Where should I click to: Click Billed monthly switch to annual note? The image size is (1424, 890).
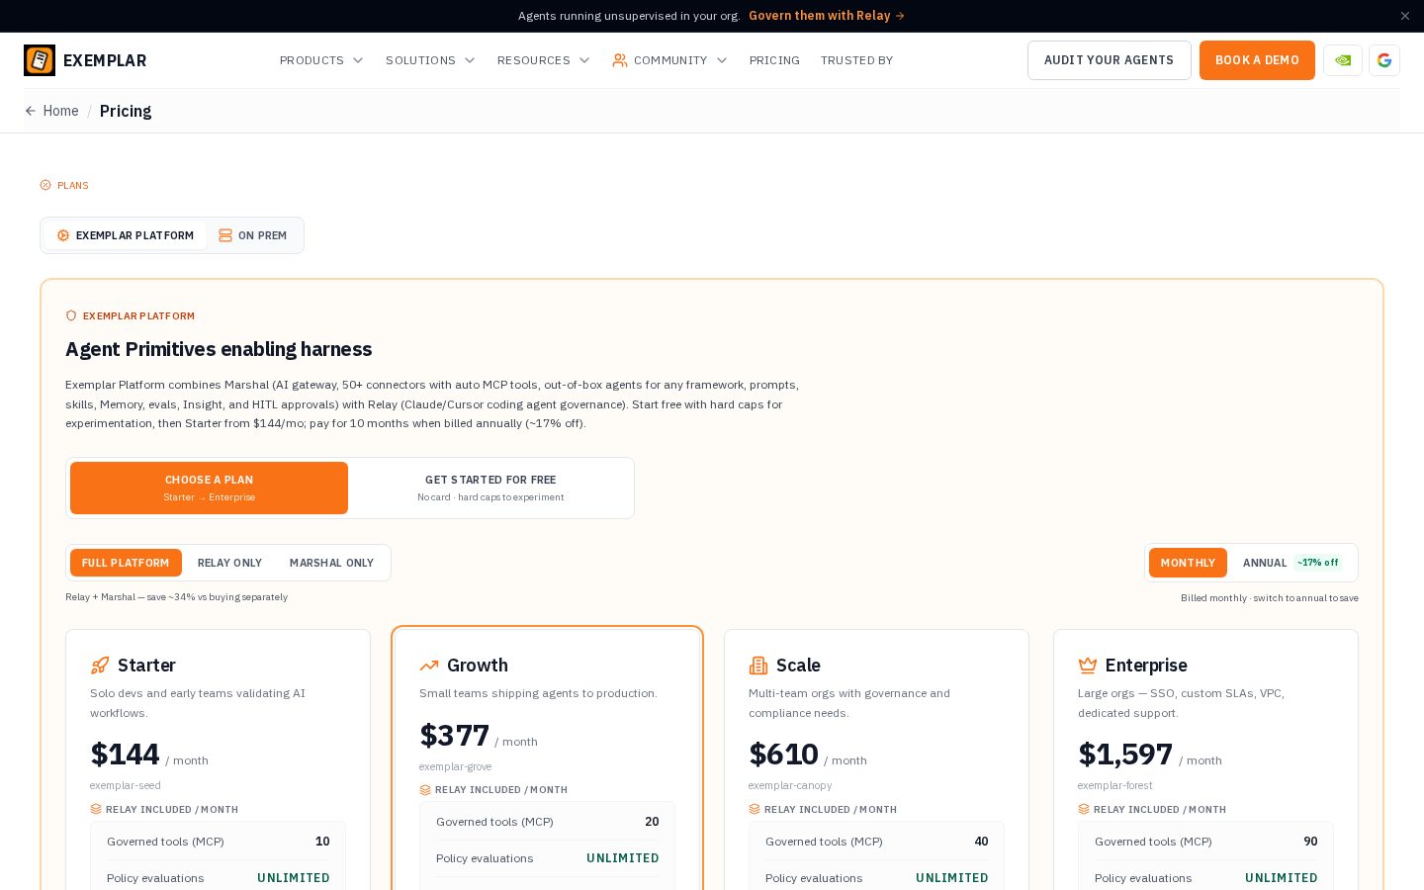(1270, 598)
